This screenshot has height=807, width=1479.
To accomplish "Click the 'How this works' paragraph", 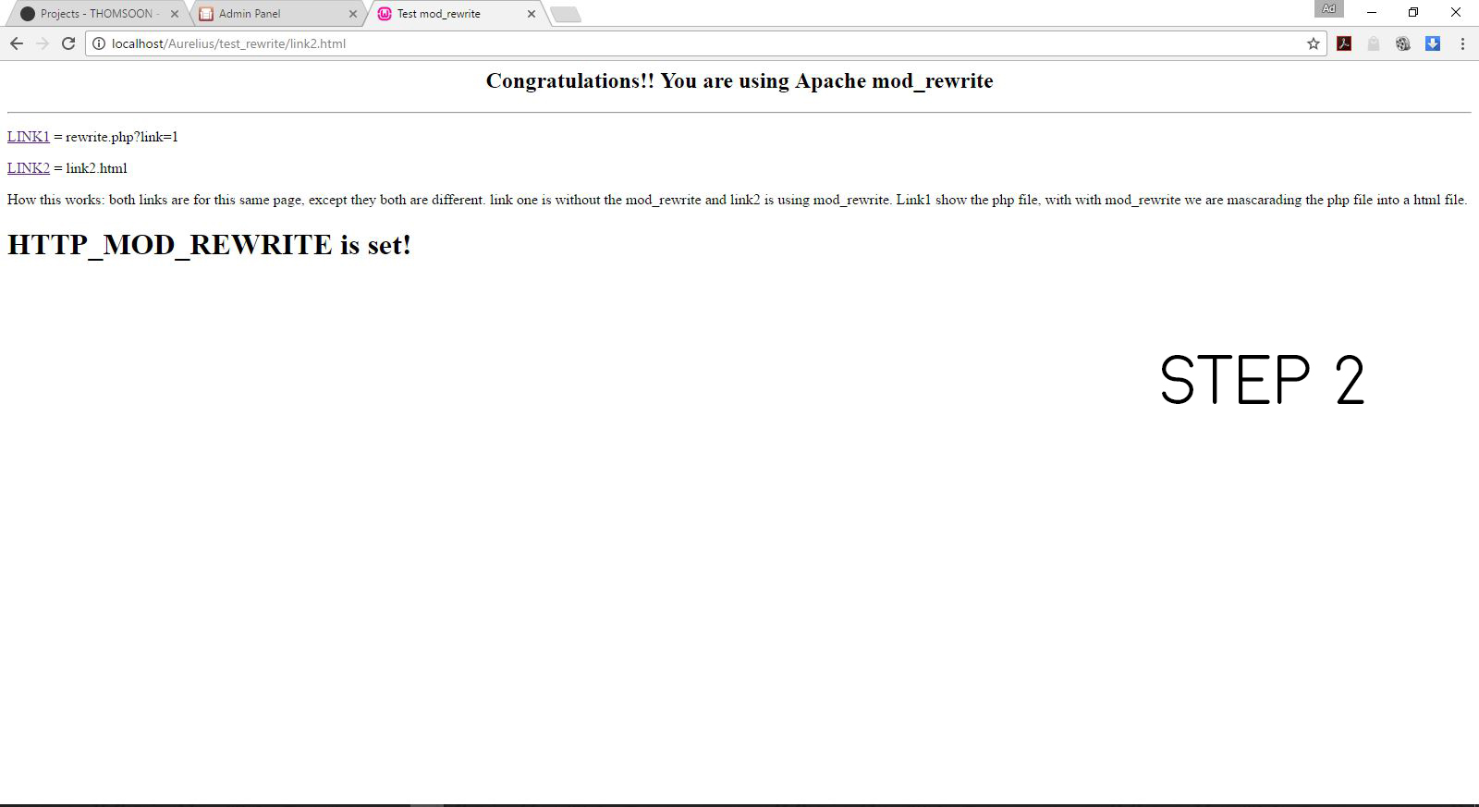I will point(737,200).
